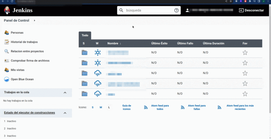Image resolution: width=271 pixels, height=139 pixels.
Task: Bookmark page with browser star icon
Action: point(231,1)
